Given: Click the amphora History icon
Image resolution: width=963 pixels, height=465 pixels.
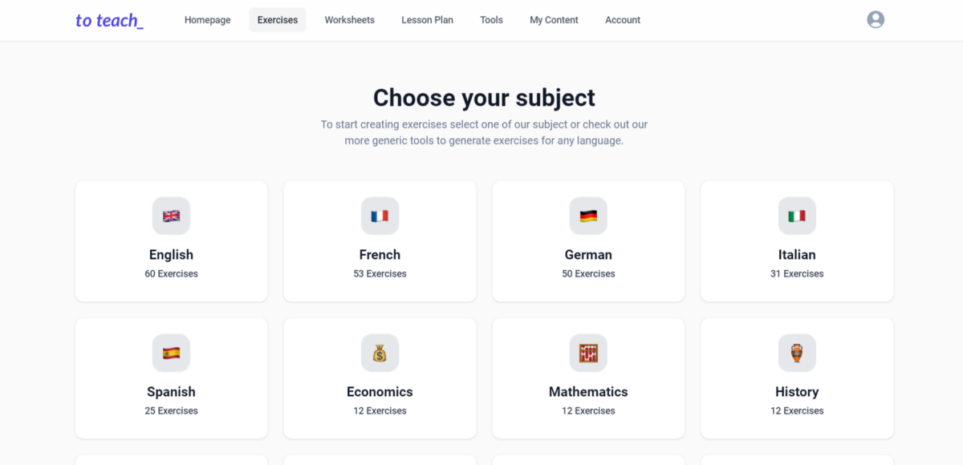Looking at the screenshot, I should [x=797, y=353].
